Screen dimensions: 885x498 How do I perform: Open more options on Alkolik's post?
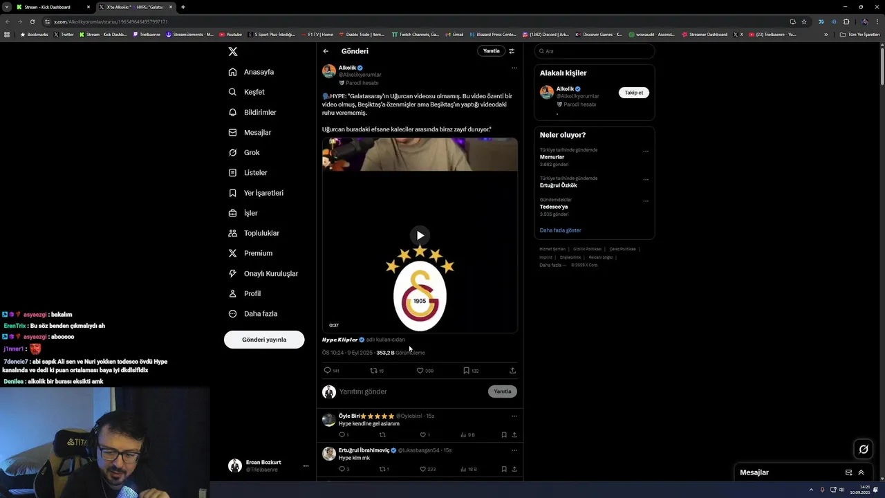click(514, 68)
